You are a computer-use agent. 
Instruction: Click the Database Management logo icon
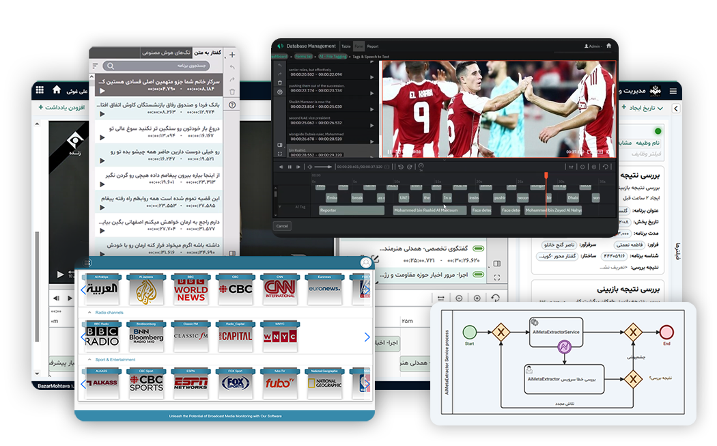(x=280, y=46)
